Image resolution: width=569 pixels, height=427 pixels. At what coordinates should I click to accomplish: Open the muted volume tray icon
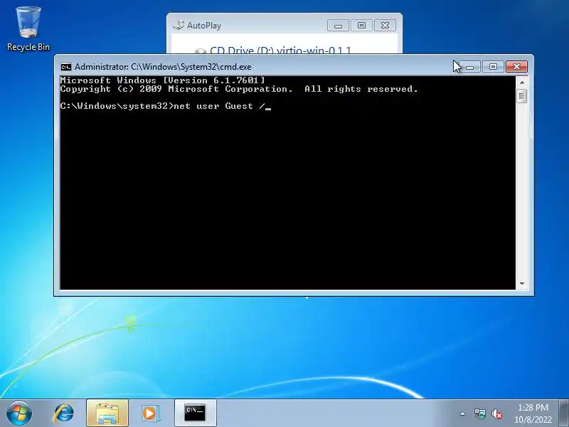496,413
